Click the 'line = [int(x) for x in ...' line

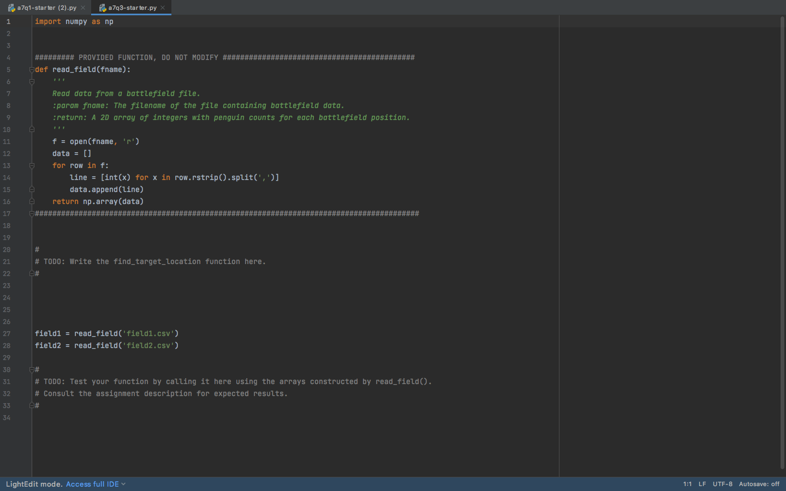(x=175, y=178)
